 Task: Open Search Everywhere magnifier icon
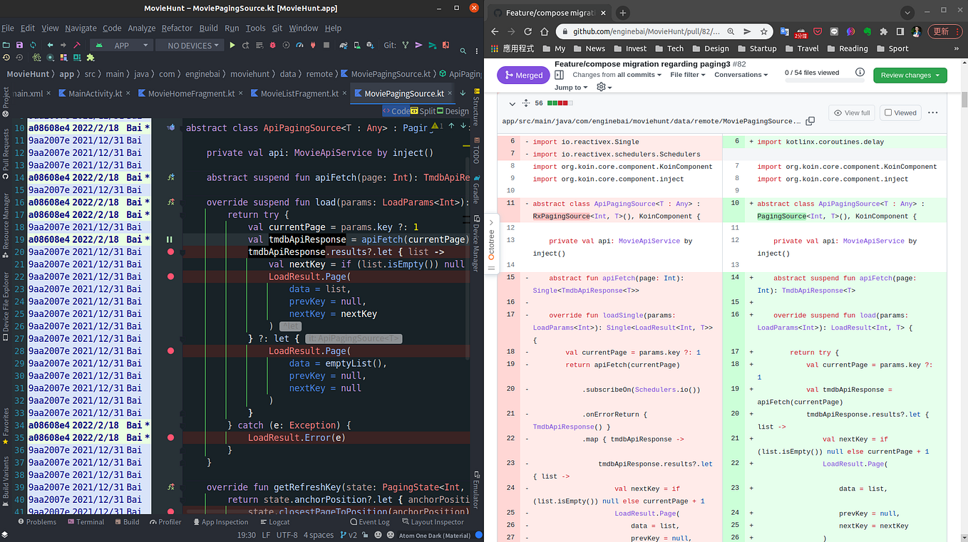click(463, 50)
